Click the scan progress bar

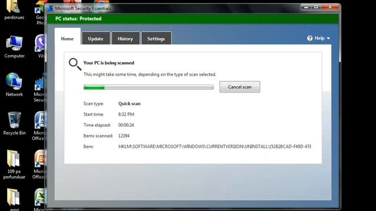[149, 87]
